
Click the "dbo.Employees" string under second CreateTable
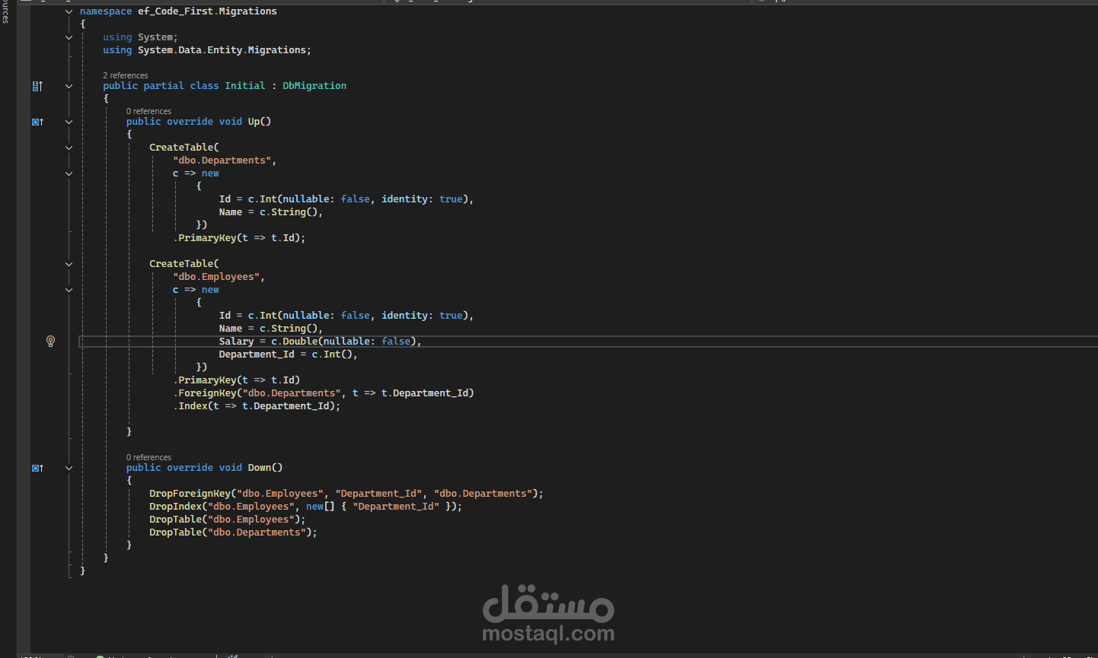click(216, 277)
